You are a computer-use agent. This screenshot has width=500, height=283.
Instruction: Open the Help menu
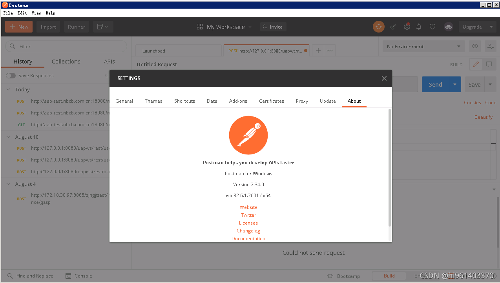point(50,13)
